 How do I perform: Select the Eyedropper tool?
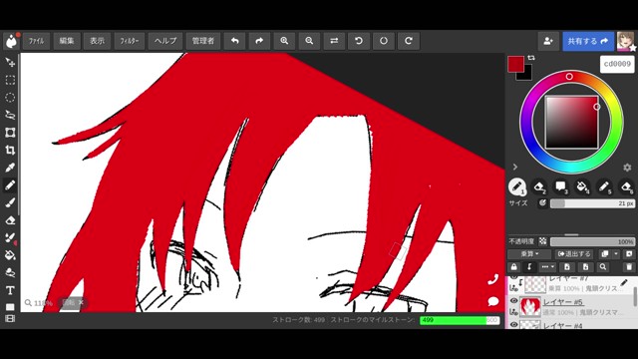click(x=10, y=168)
